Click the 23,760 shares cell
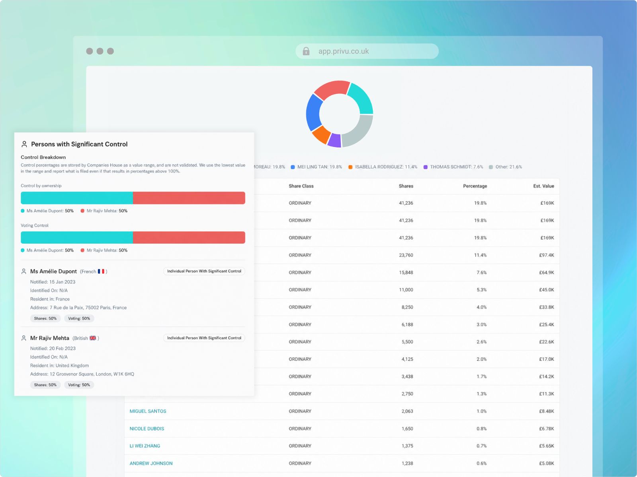637x477 pixels. [x=406, y=255]
